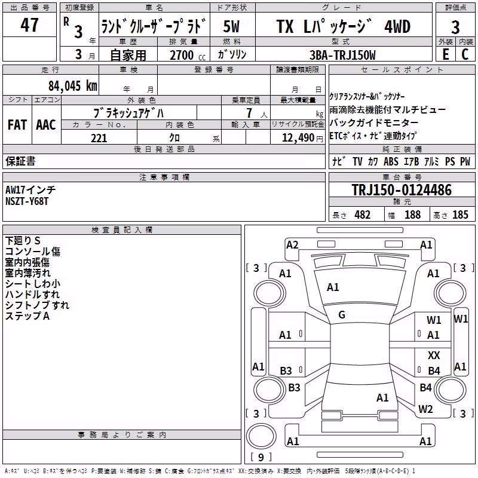The image size is (478, 478).
Task: Select chassis number TRJ150-0124486
Action: [x=402, y=190]
